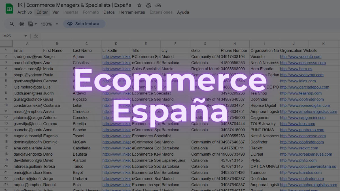Viewport: 340px width, 191px height.
Task: Select the 'Esparreguera' city cell
Action: click(175, 160)
